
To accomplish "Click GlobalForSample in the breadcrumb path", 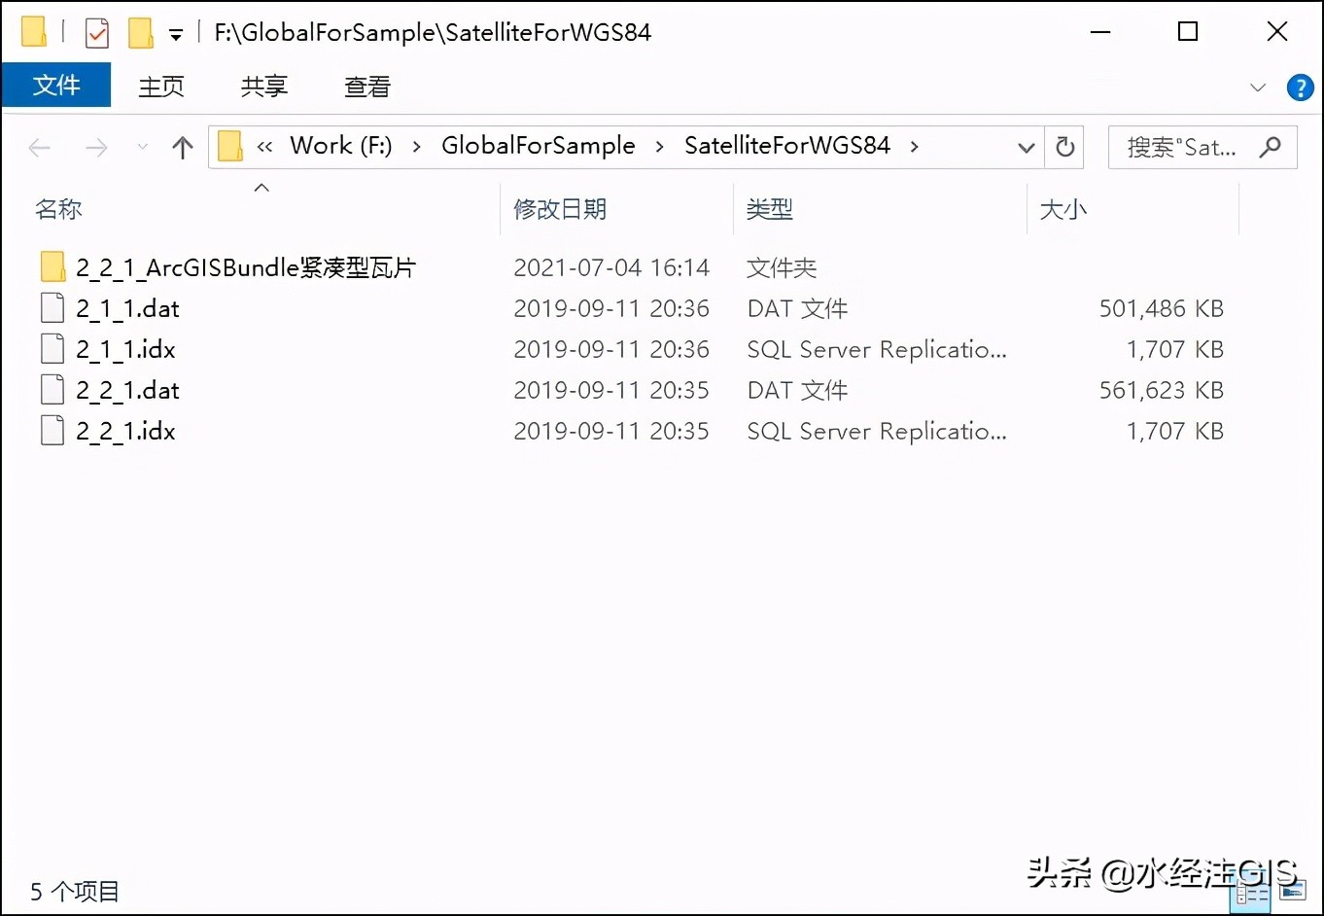I will (539, 146).
